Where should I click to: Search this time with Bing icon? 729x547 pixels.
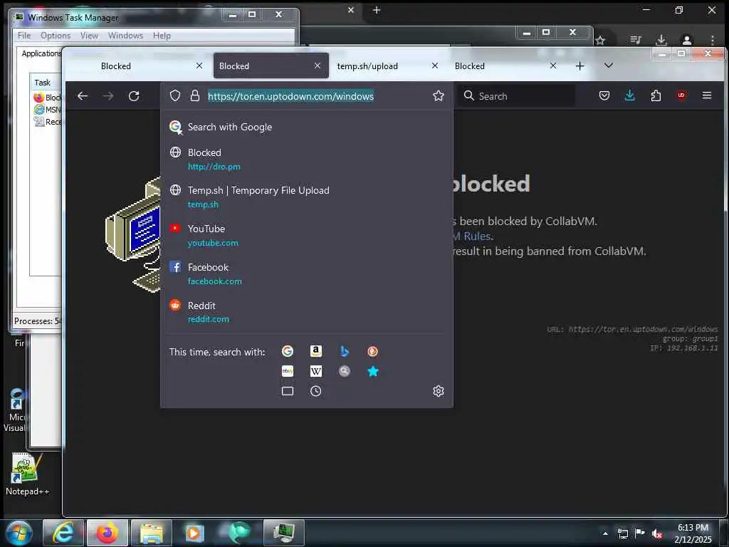coord(344,351)
